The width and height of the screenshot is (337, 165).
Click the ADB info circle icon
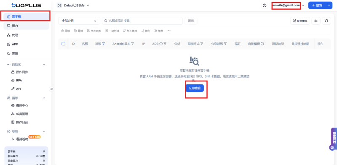[x=161, y=44]
